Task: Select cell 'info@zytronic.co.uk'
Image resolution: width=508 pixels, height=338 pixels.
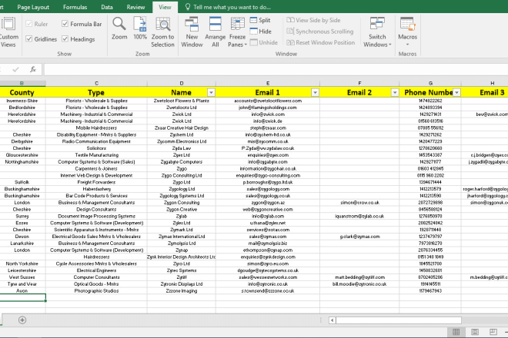Action: point(268,284)
